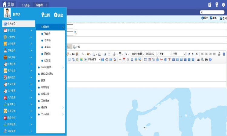Click the 注销 logout key icon

pos(43,15)
